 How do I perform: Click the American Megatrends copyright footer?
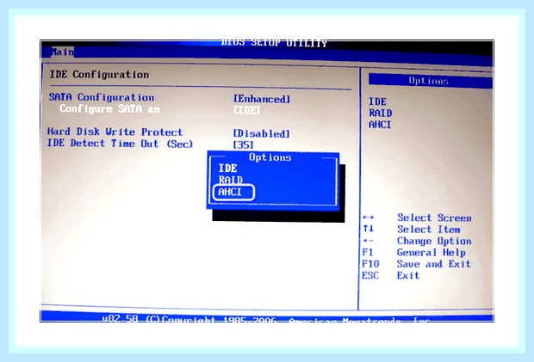(265, 319)
